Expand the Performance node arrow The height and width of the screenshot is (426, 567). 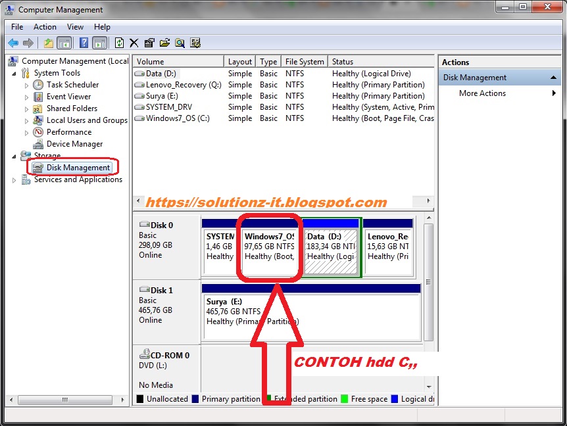tap(26, 133)
